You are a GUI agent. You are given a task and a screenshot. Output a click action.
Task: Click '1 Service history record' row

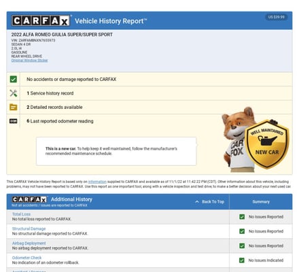(150, 93)
